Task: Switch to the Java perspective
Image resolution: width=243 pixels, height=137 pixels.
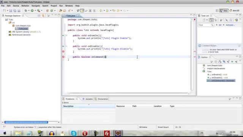Action: 224,11
